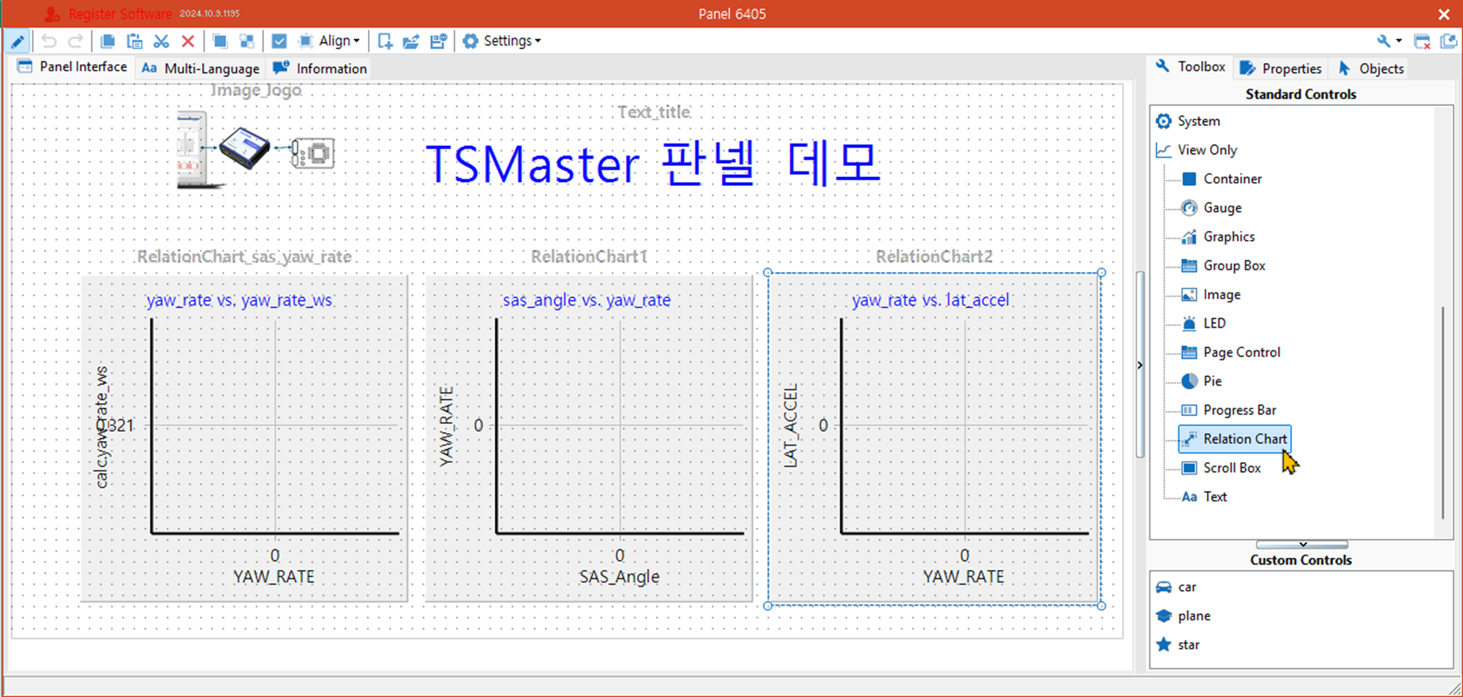Collapse the View Only category

(x=1197, y=150)
